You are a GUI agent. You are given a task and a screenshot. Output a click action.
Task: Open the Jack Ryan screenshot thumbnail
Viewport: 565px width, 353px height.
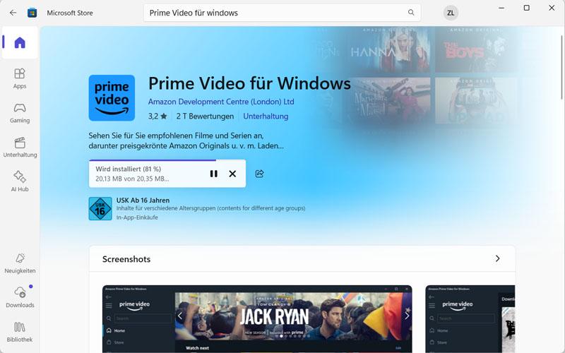pos(257,319)
